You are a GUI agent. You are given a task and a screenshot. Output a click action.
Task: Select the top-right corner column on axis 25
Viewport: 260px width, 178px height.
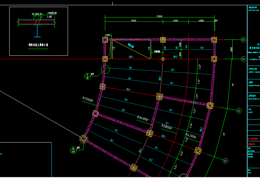[214, 40]
